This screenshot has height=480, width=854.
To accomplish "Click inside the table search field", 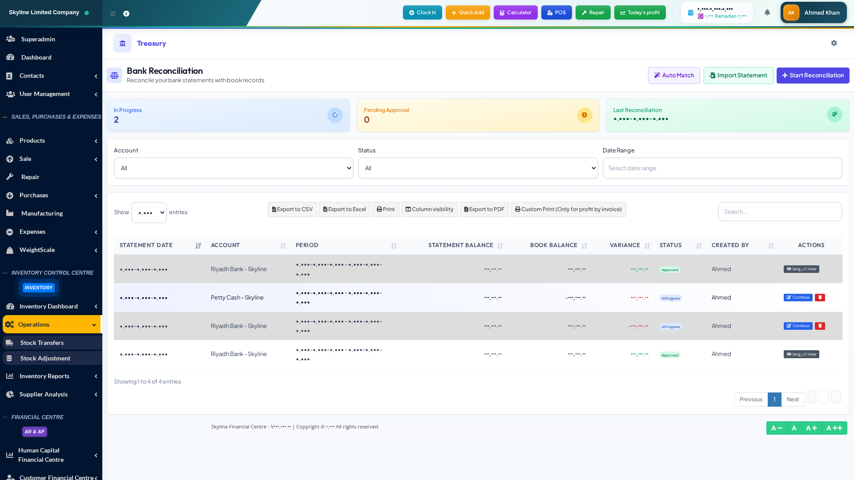I will (x=779, y=212).
